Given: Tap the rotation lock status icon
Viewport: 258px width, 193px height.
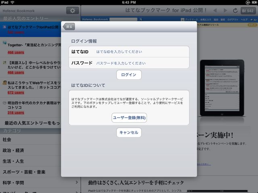Looking at the screenshot, I should (x=248, y=2).
